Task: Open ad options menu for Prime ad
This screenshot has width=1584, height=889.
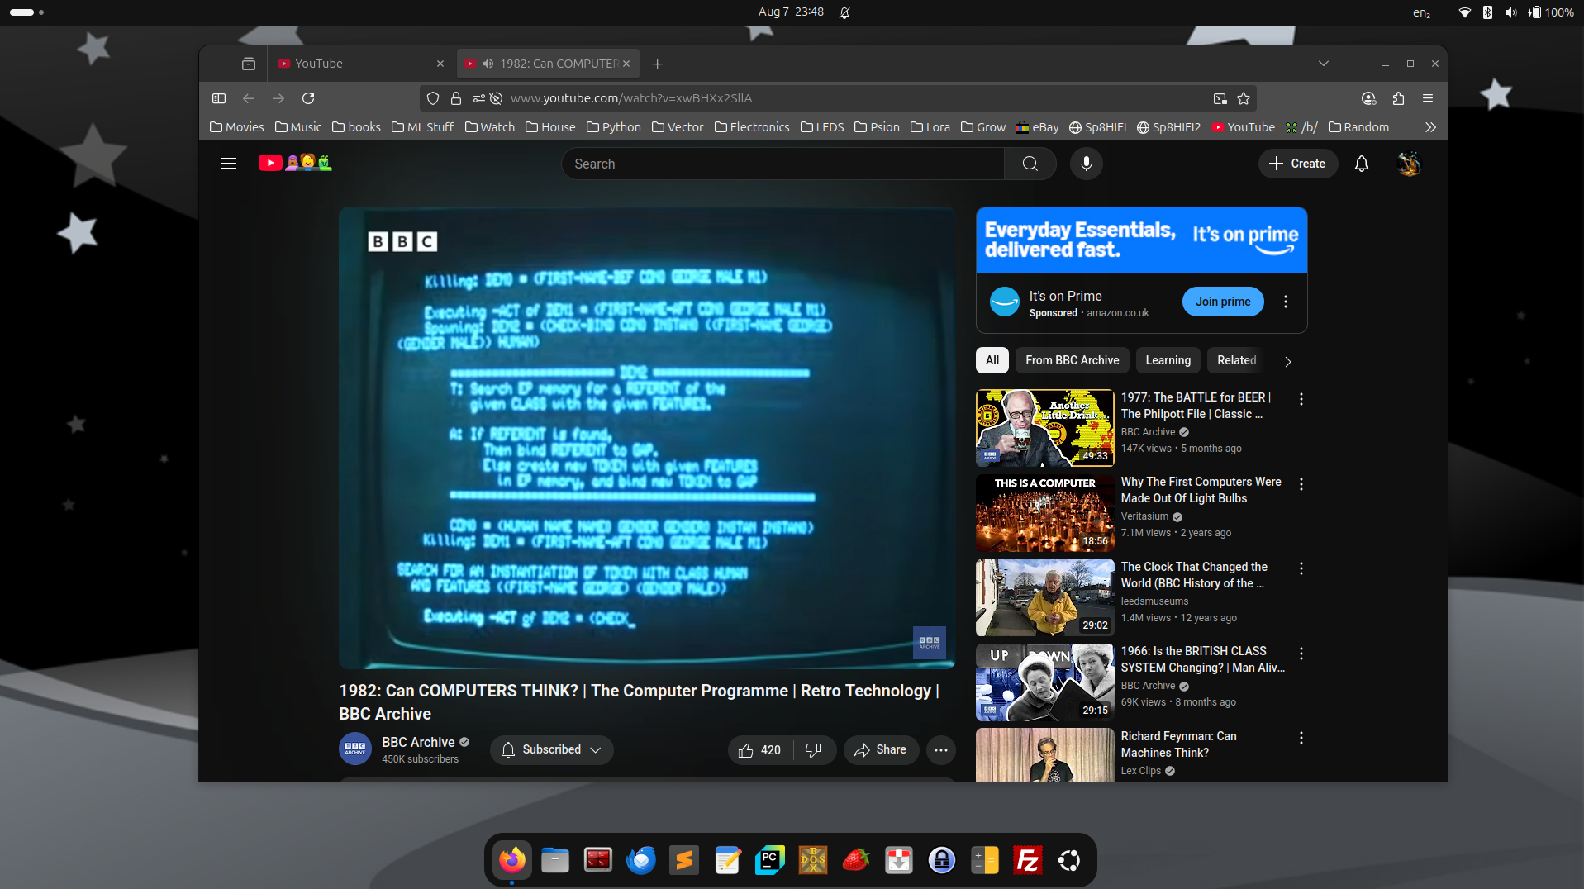Action: (1285, 302)
